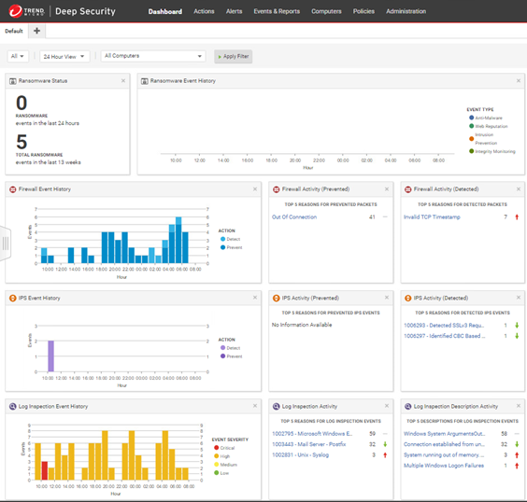Close Log Inspection Event History widget
The height and width of the screenshot is (502, 527).
[x=255, y=406]
